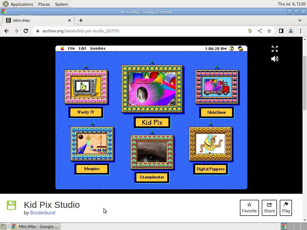The width and height of the screenshot is (307, 230).
Task: Go forward in browser history
Action: [x=16, y=31]
